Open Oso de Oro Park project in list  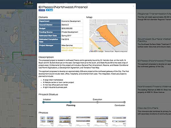(148, 108)
